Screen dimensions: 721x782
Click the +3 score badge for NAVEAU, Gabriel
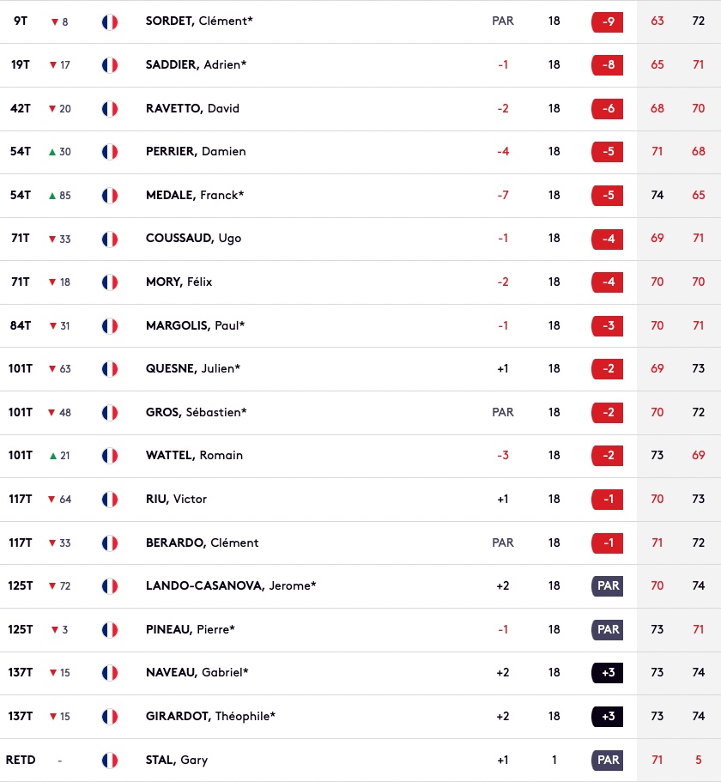pos(607,673)
